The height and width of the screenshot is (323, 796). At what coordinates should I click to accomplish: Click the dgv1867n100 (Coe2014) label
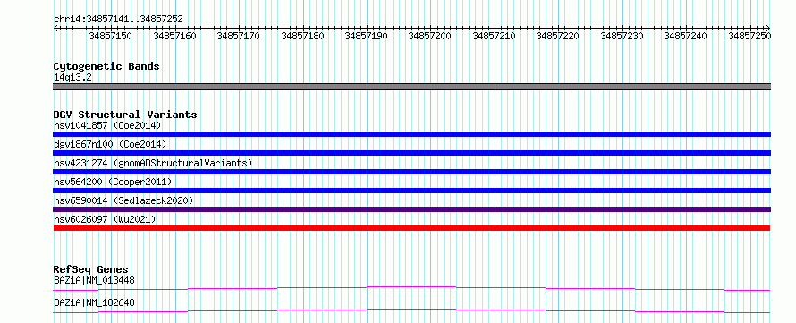(110, 144)
